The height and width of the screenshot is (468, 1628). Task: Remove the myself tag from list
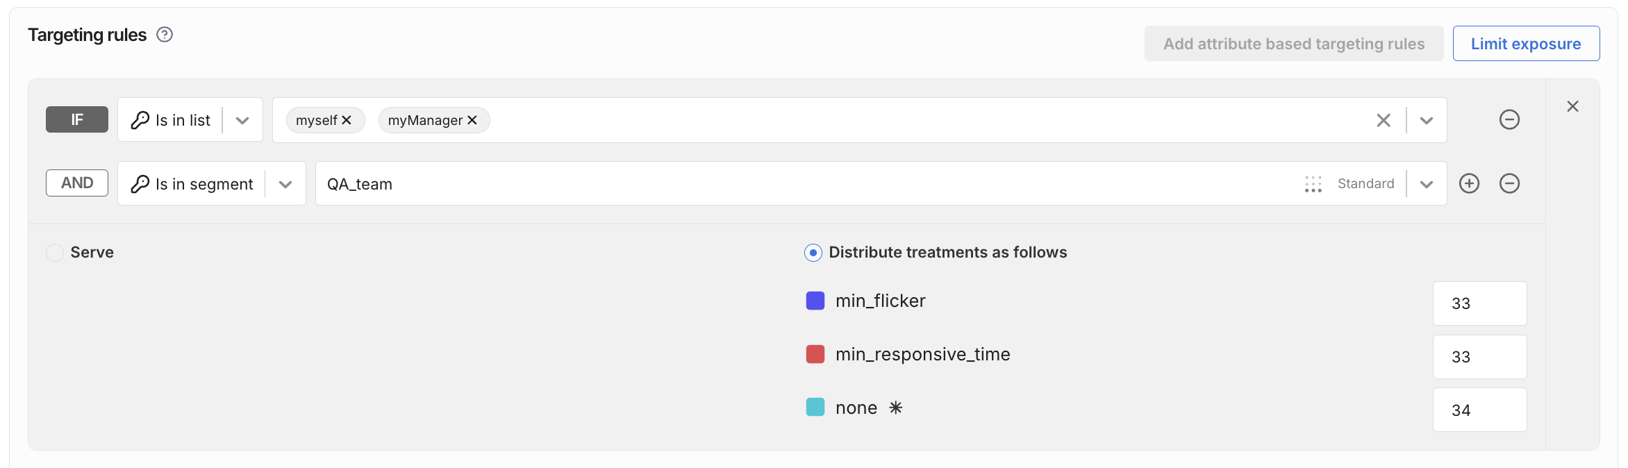(347, 120)
